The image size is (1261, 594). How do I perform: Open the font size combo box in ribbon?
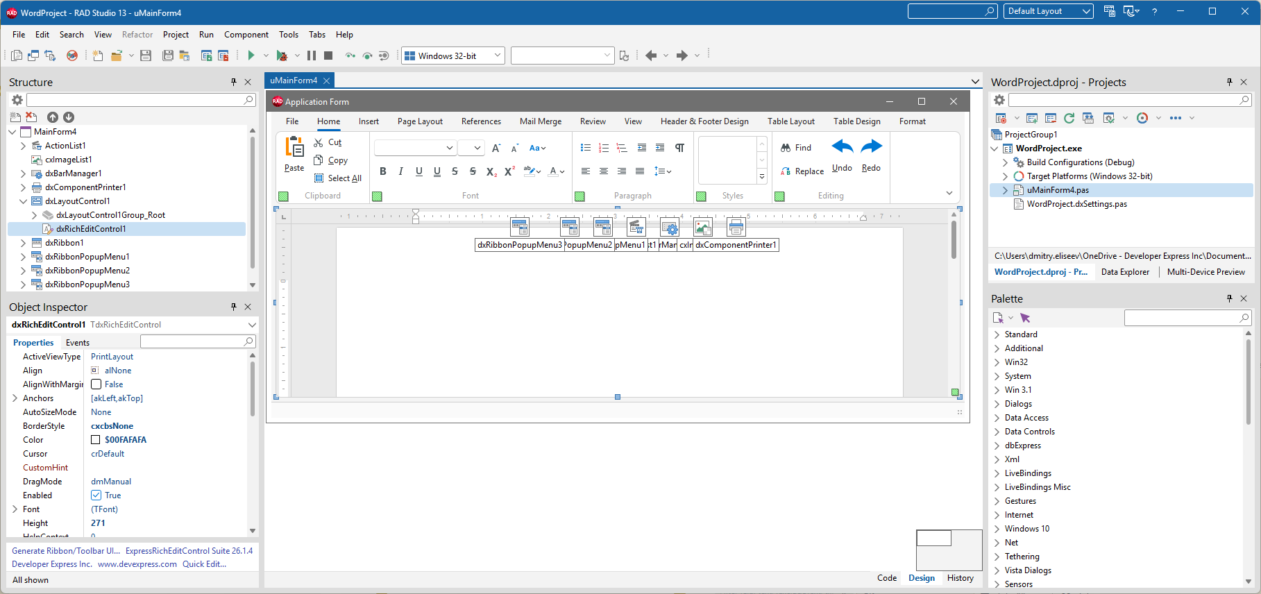coord(471,148)
